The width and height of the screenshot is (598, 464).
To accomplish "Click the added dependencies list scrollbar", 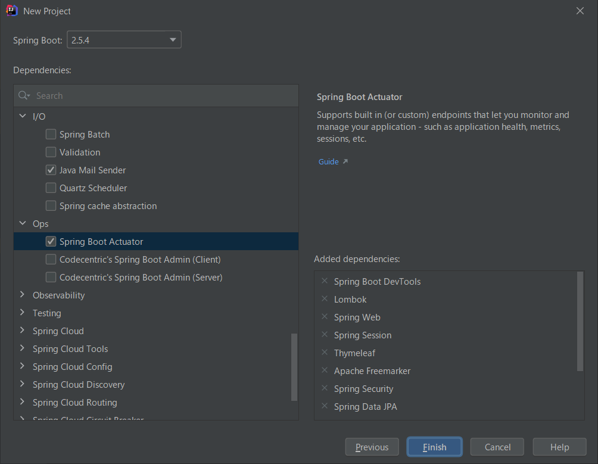I will pyautogui.click(x=580, y=321).
